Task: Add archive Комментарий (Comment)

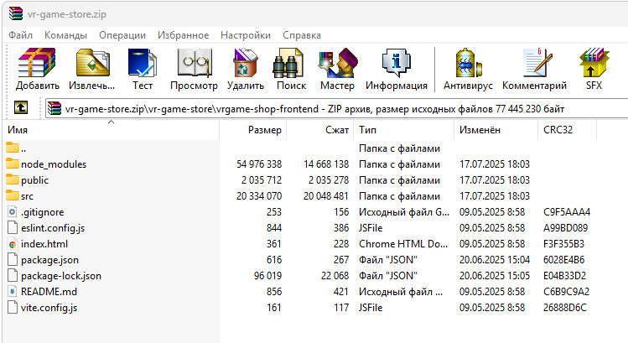Action: 534,70
